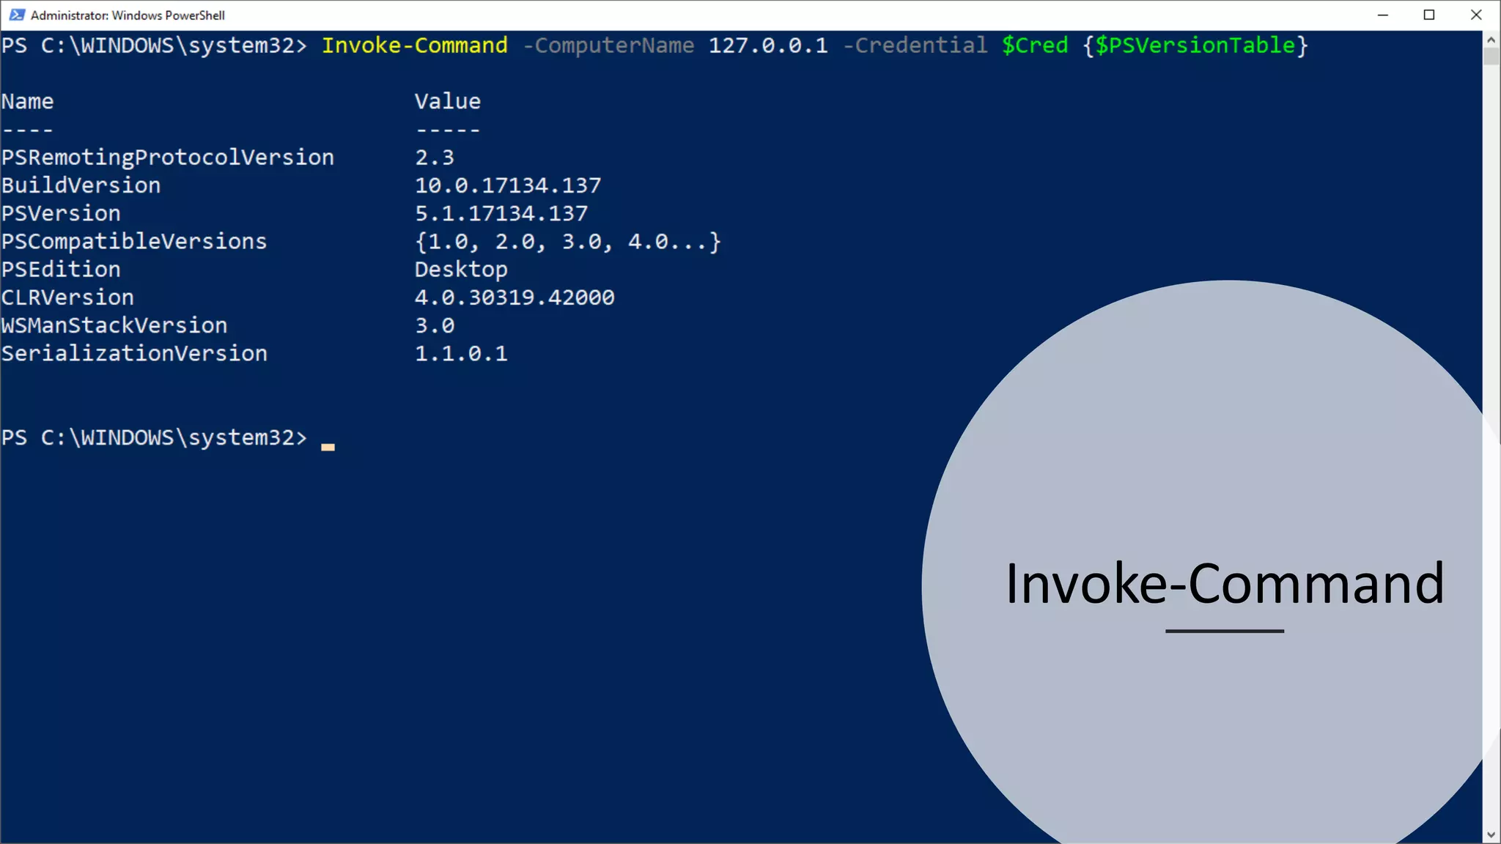The height and width of the screenshot is (844, 1501).
Task: Click the PSEdition row name
Action: pos(61,270)
